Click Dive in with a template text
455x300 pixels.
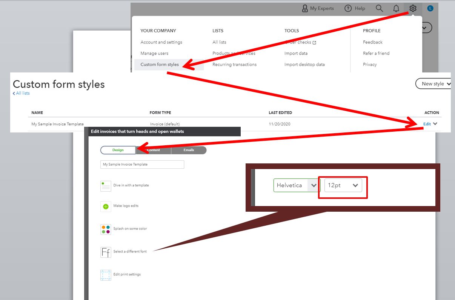coord(131,185)
